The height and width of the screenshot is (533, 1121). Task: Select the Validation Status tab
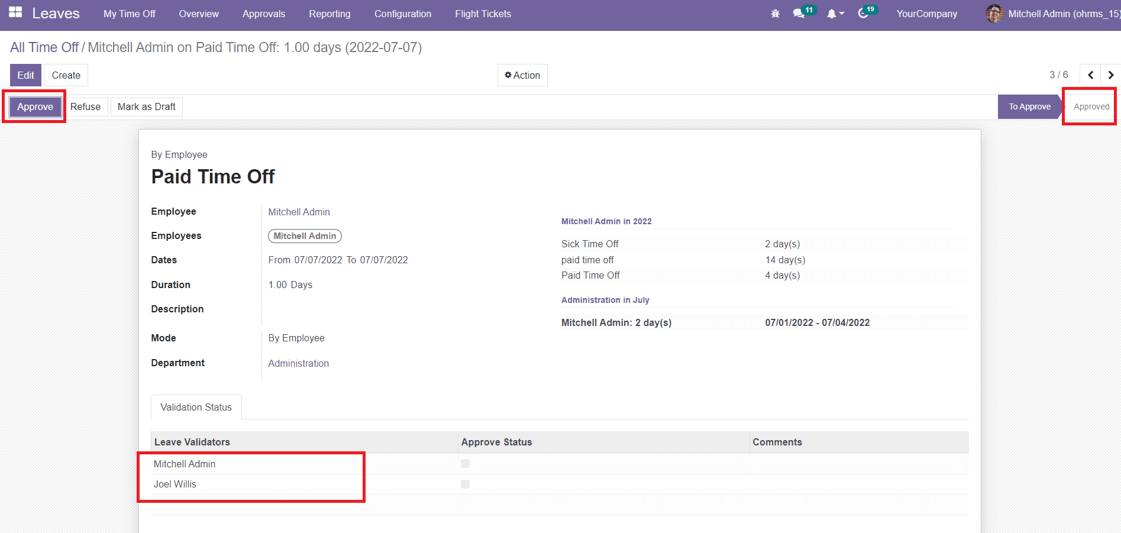pos(196,407)
